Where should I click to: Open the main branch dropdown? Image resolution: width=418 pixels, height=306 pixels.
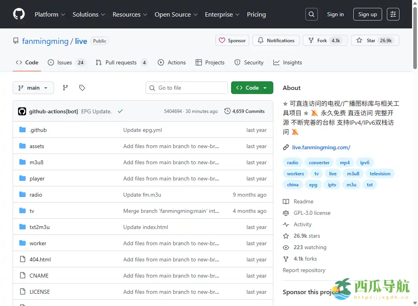33,88
